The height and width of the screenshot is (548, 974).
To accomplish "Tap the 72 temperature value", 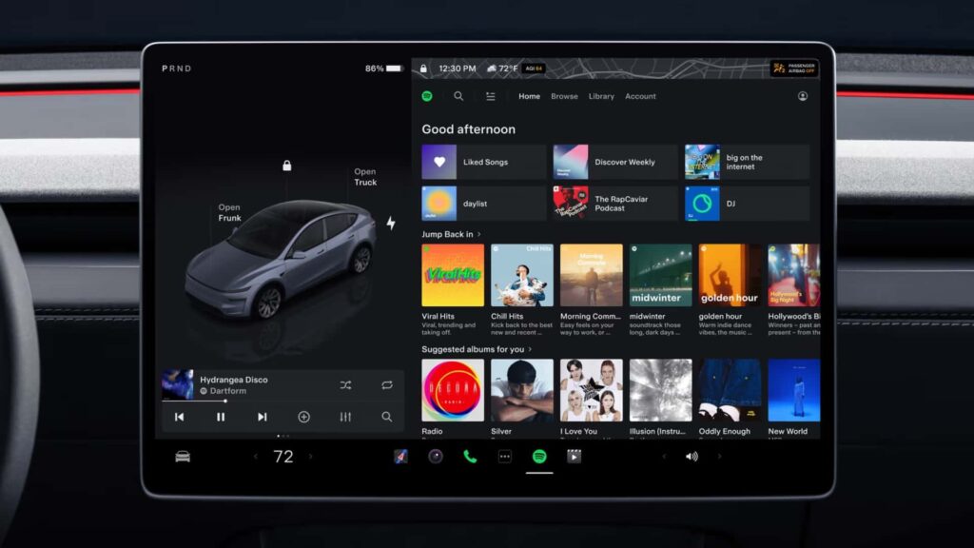I will pos(283,457).
